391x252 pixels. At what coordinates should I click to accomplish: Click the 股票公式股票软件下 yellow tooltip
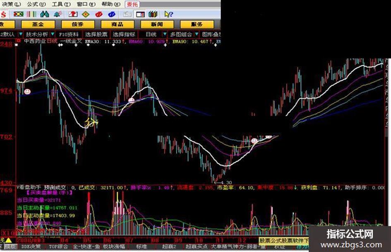point(284,241)
